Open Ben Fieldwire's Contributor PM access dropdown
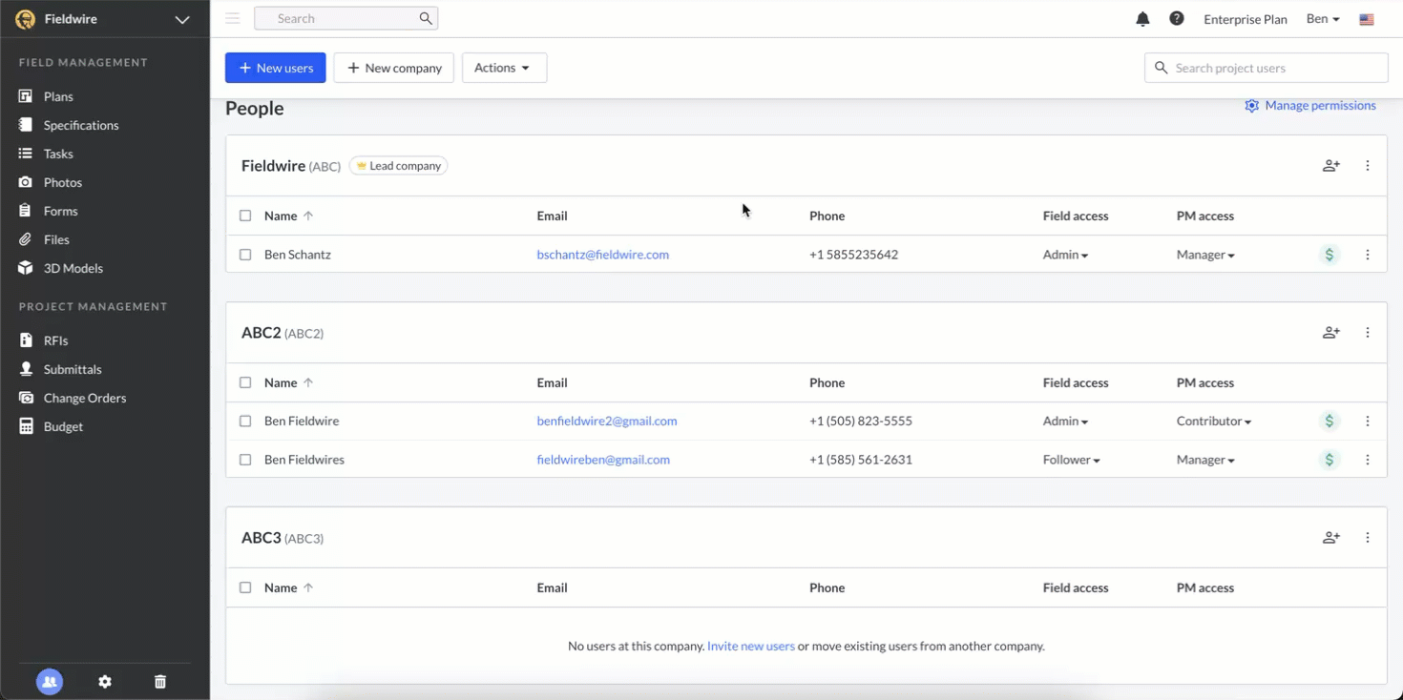This screenshot has width=1403, height=700. [x=1213, y=421]
